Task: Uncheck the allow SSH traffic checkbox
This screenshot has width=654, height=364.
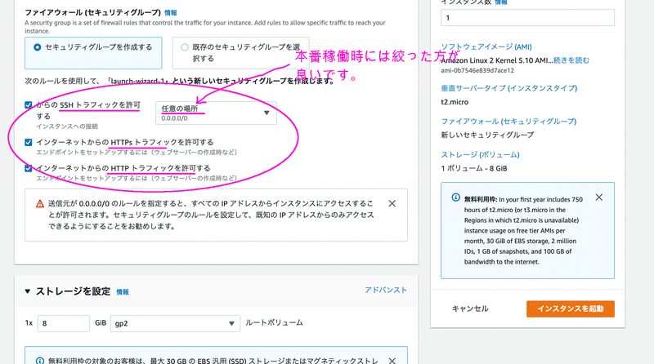Action: [29, 105]
